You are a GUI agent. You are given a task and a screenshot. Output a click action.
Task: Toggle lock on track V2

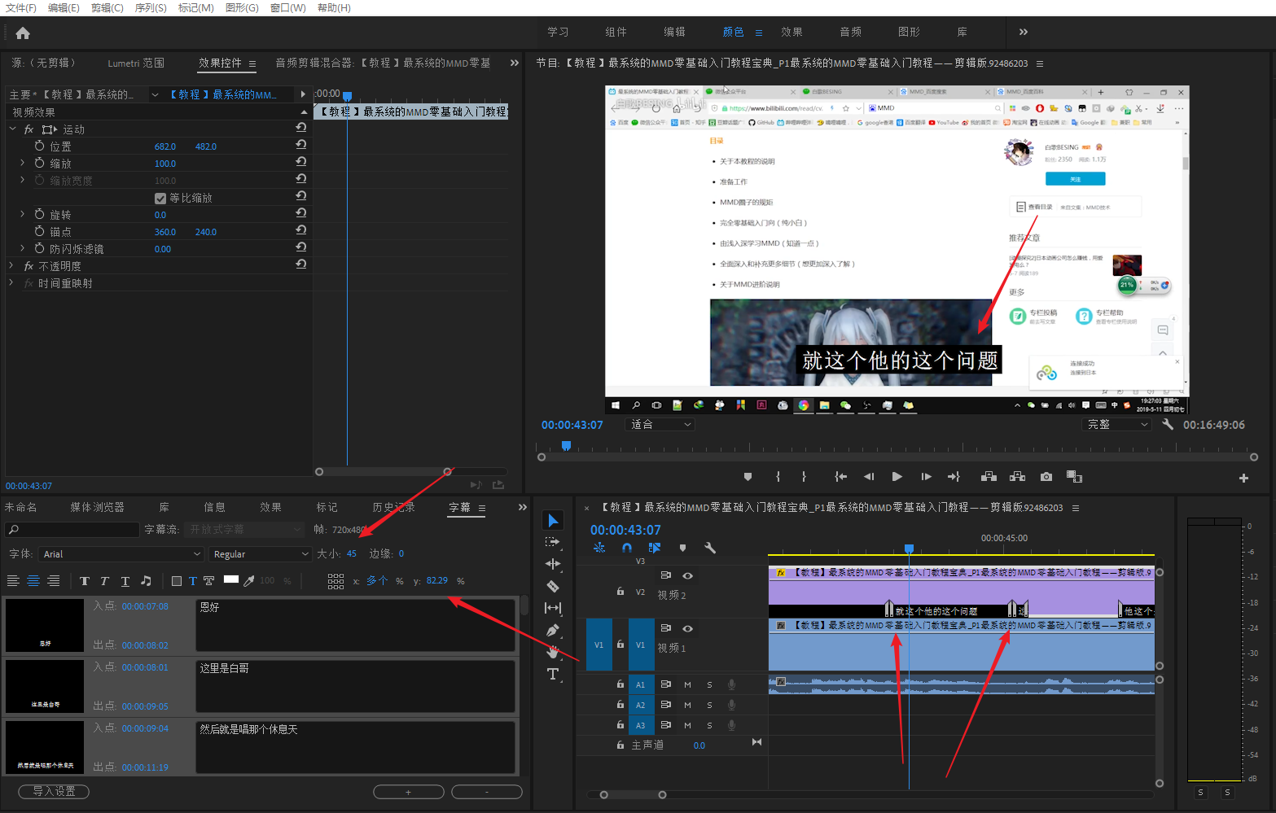(x=620, y=592)
